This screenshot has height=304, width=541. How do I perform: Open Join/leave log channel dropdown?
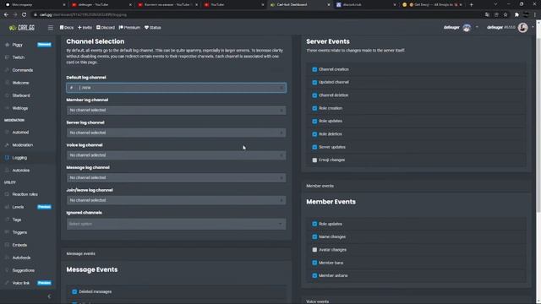tap(176, 200)
